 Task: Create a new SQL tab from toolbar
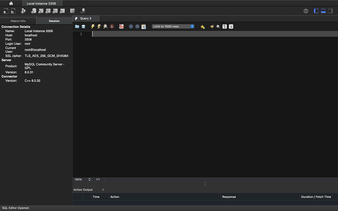(6, 11)
